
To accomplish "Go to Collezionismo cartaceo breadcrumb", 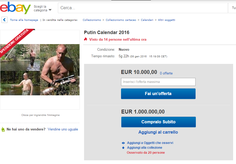I will 121,20.
